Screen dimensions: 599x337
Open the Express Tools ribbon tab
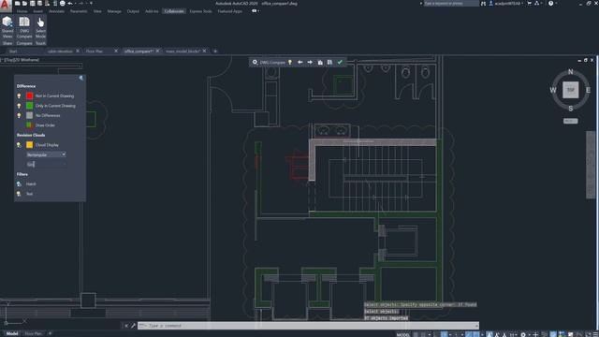(x=200, y=11)
